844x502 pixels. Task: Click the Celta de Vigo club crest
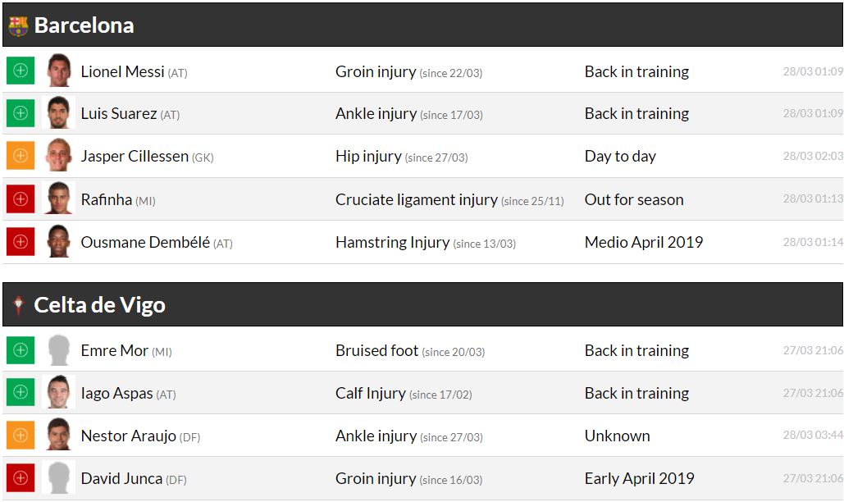point(18,306)
